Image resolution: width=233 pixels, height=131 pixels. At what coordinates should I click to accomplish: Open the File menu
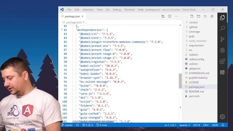[x=69, y=9]
